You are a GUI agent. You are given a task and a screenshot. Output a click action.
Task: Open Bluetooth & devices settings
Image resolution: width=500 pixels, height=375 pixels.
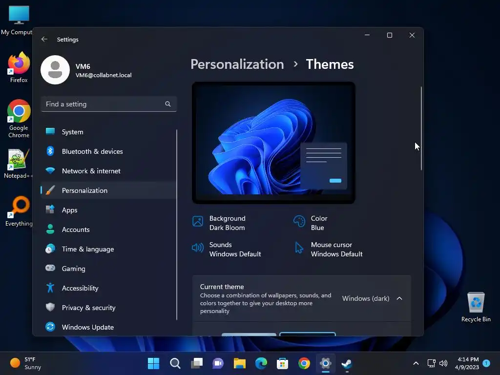coord(108,151)
